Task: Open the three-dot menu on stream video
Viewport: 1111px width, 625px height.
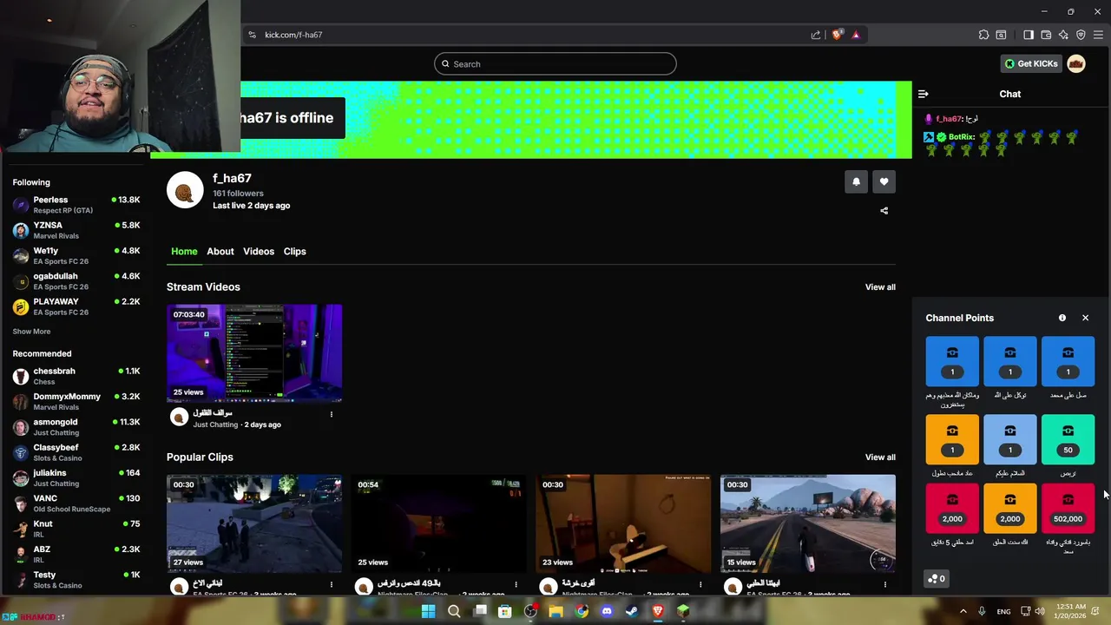Action: 331,414
